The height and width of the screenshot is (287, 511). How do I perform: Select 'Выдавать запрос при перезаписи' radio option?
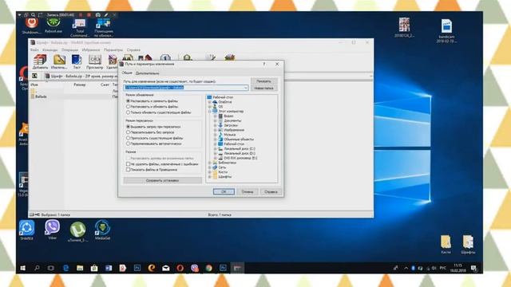click(x=128, y=127)
